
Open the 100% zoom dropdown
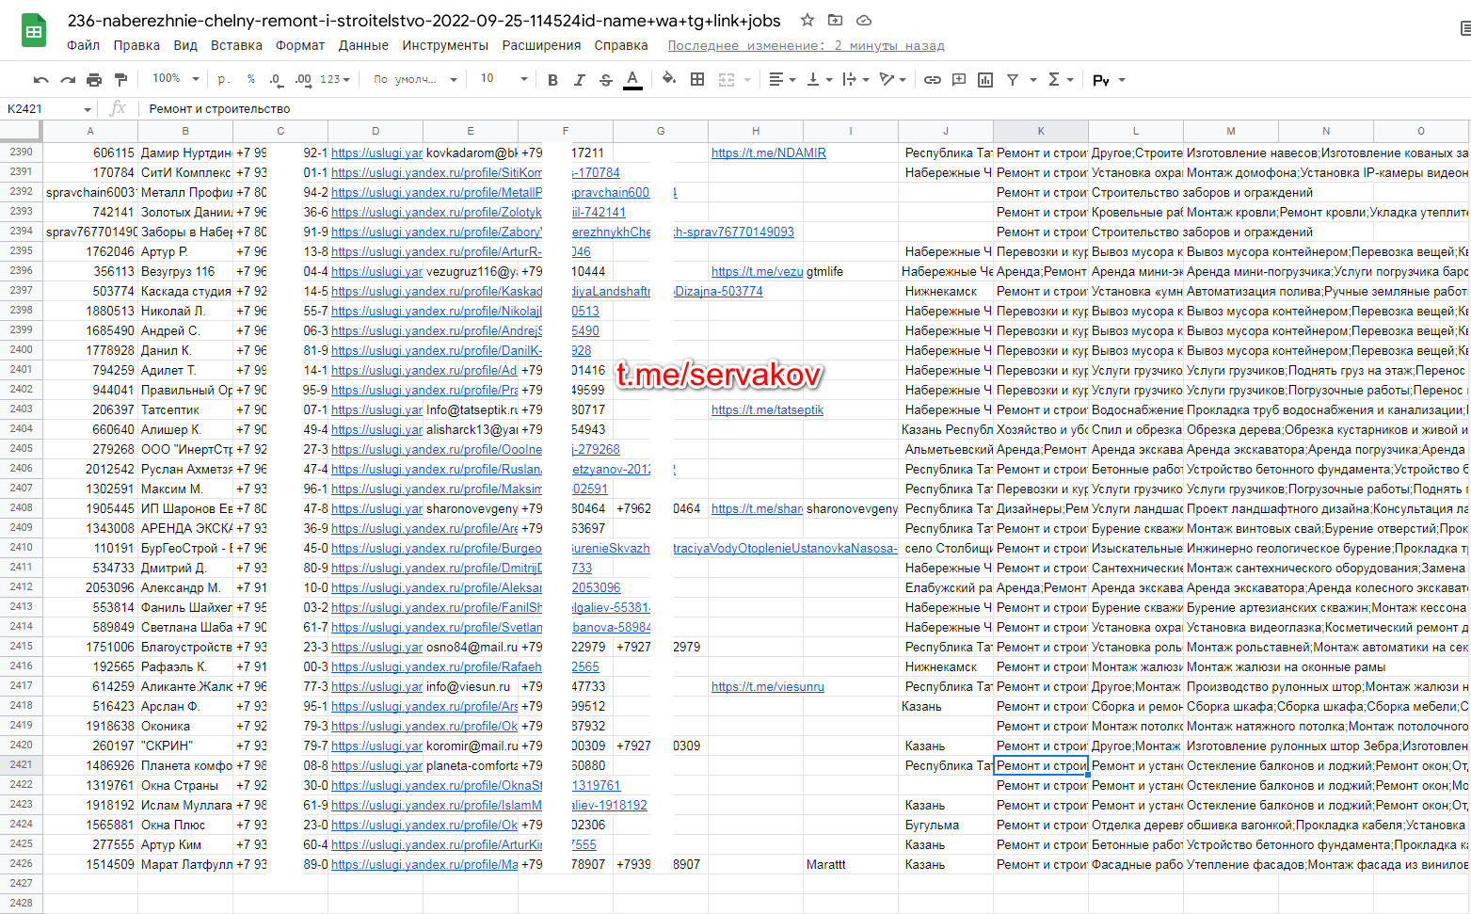coord(176,79)
